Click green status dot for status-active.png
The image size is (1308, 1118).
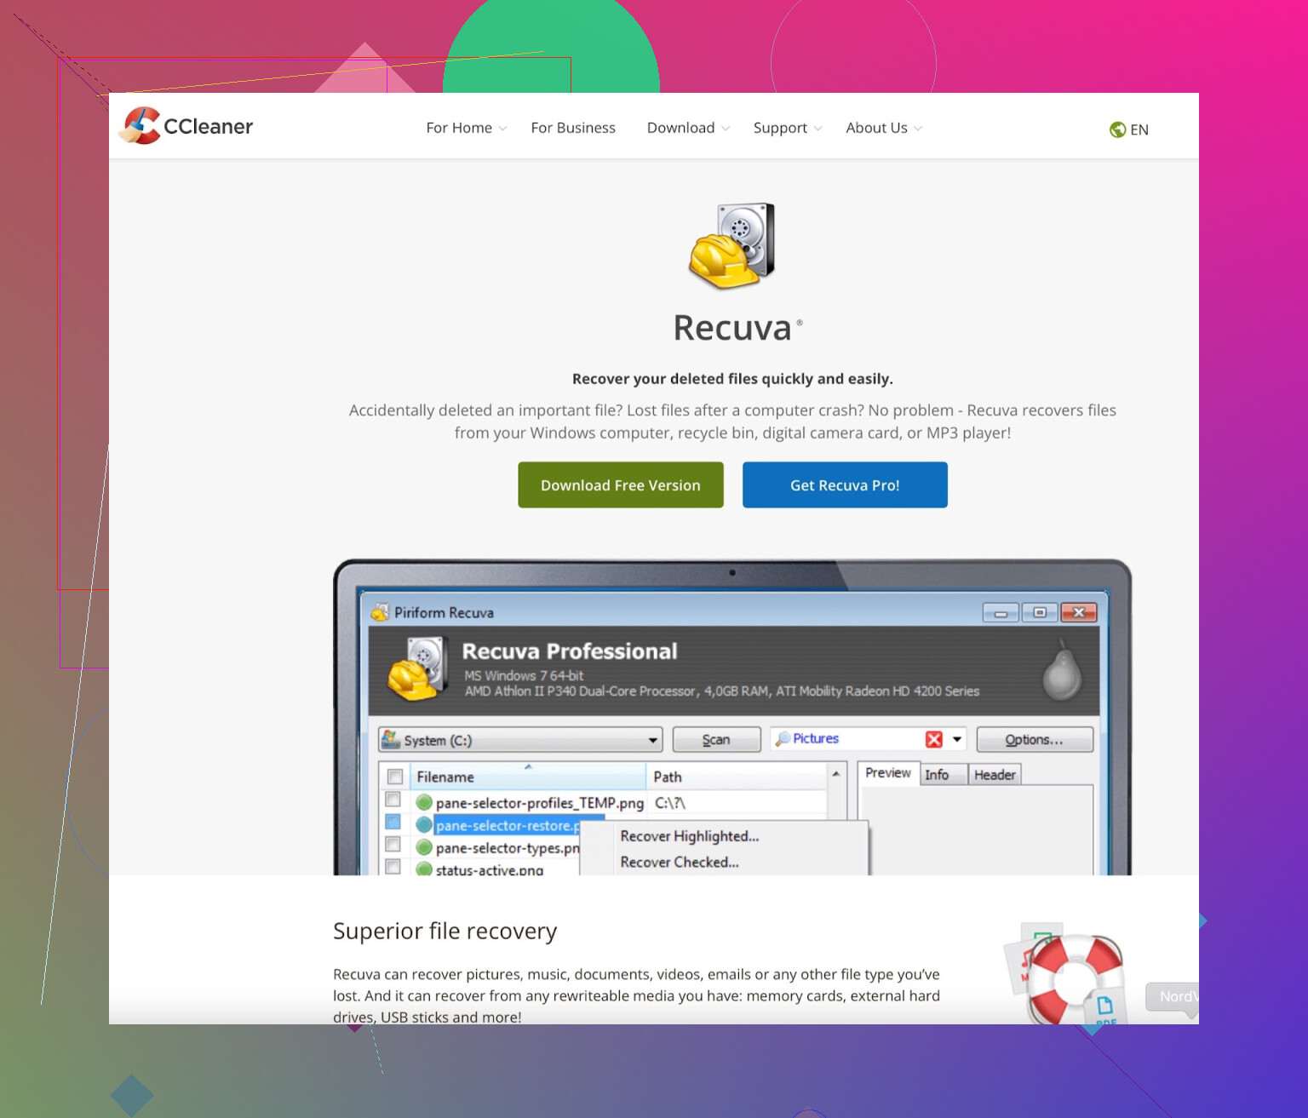(424, 869)
